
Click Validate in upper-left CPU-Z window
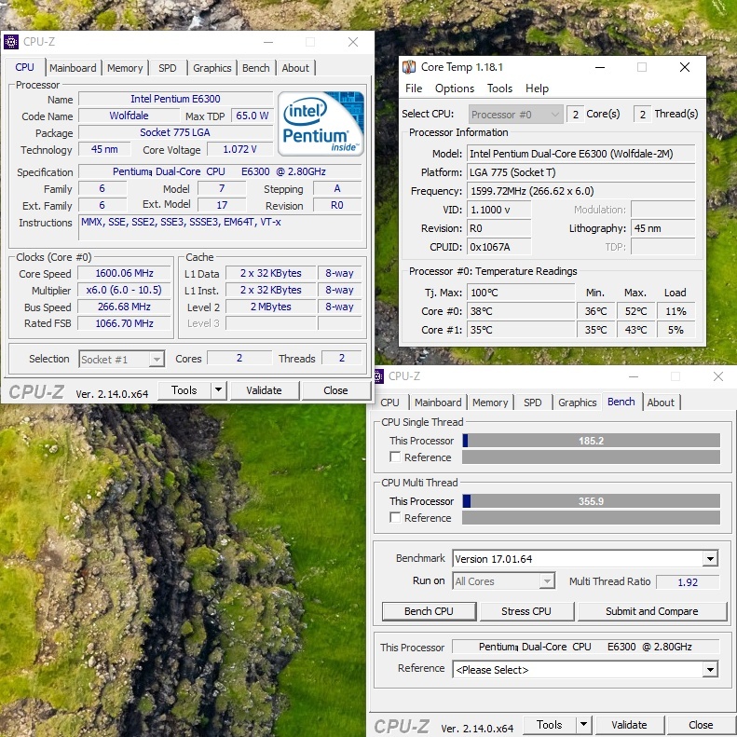tap(265, 390)
